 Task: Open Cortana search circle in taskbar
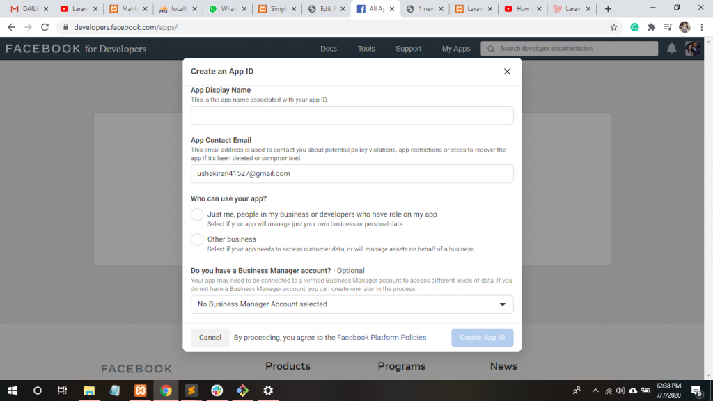coord(38,391)
